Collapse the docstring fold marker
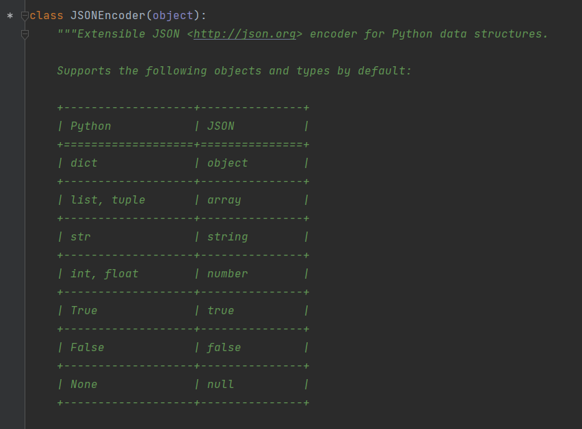 (x=25, y=33)
